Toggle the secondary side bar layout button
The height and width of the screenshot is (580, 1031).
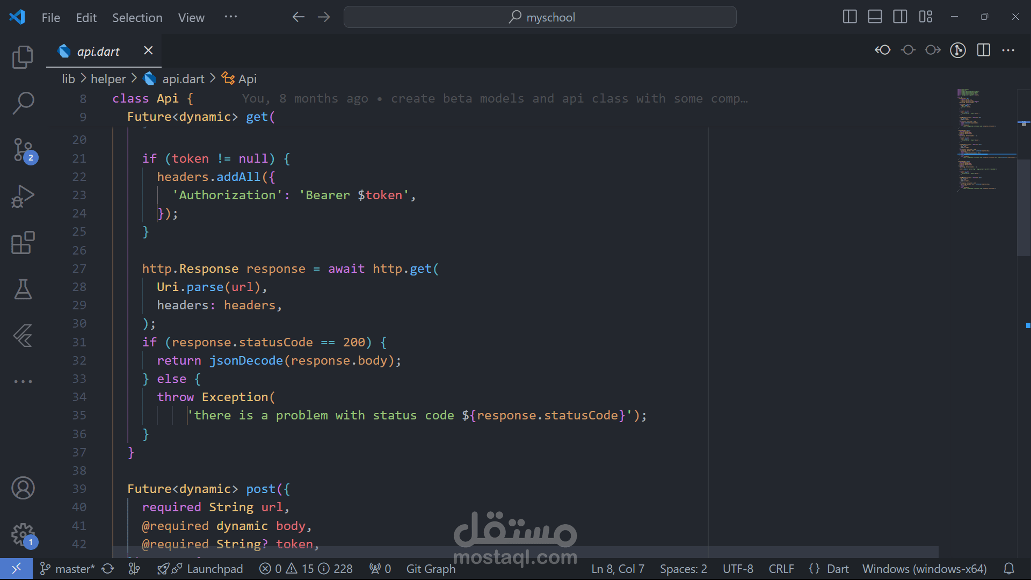900,17
